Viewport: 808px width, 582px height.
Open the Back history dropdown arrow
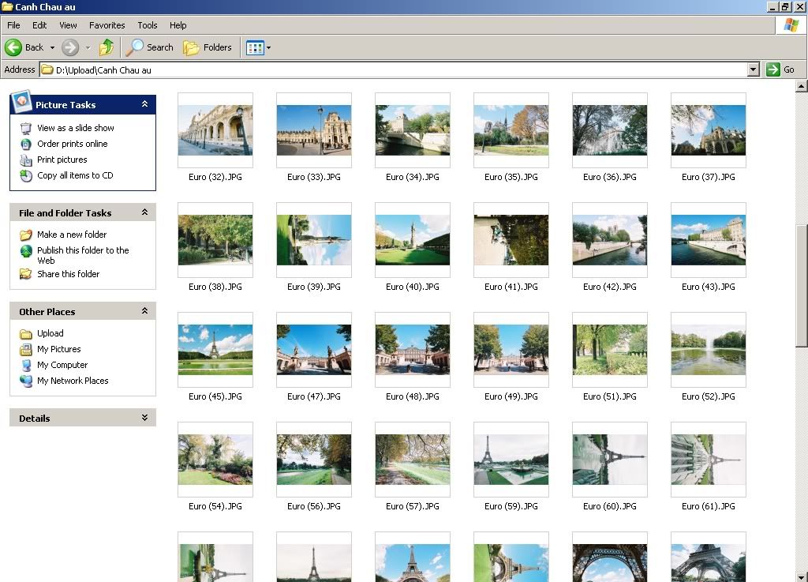(52, 47)
